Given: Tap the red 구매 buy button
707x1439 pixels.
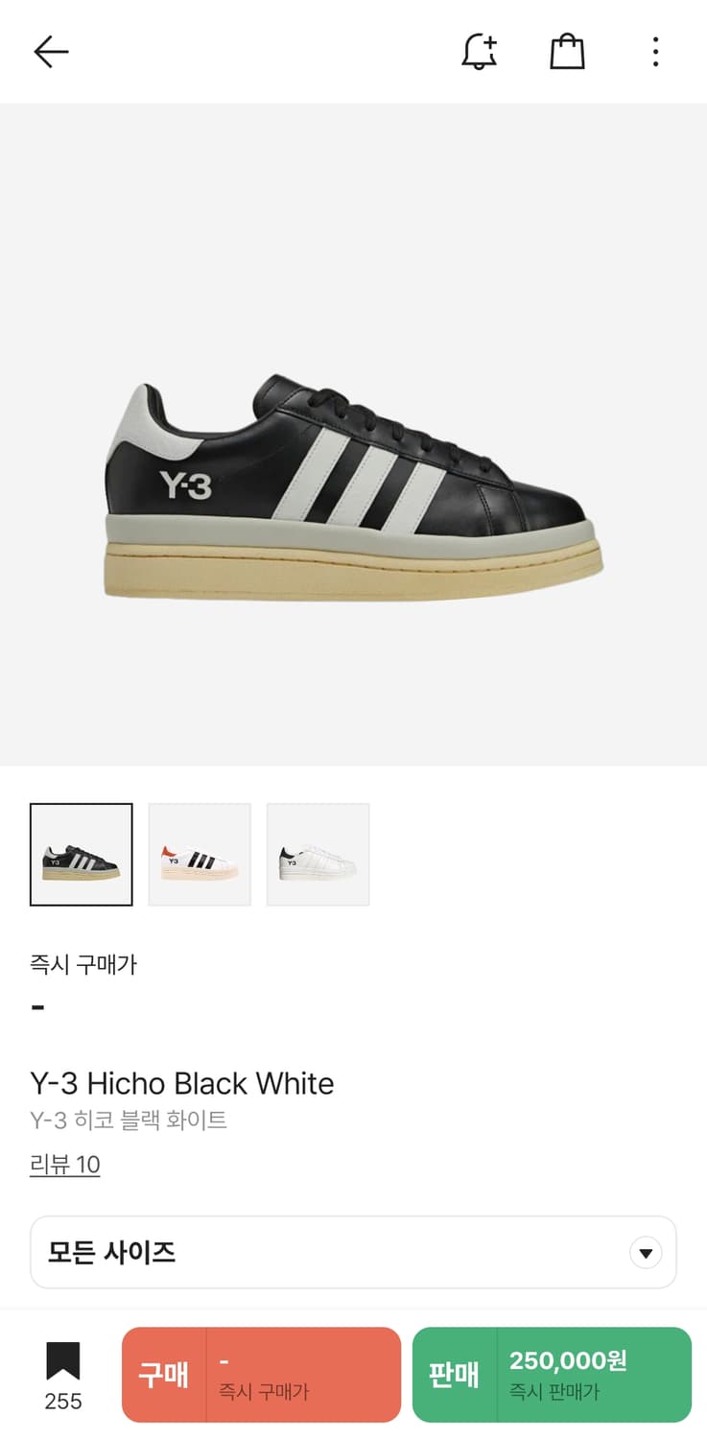Looking at the screenshot, I should pyautogui.click(x=261, y=1375).
